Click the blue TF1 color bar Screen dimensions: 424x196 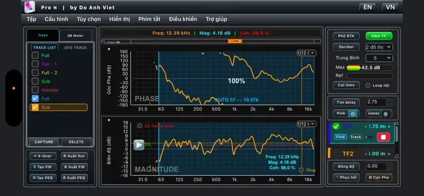click(x=329, y=132)
